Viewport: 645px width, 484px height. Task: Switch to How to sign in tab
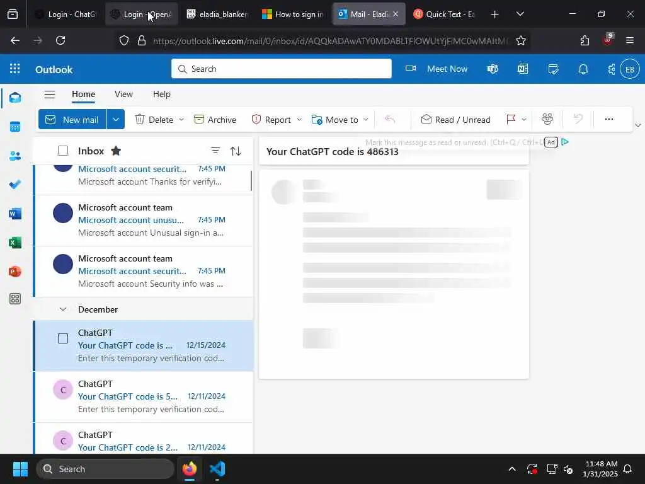point(293,14)
